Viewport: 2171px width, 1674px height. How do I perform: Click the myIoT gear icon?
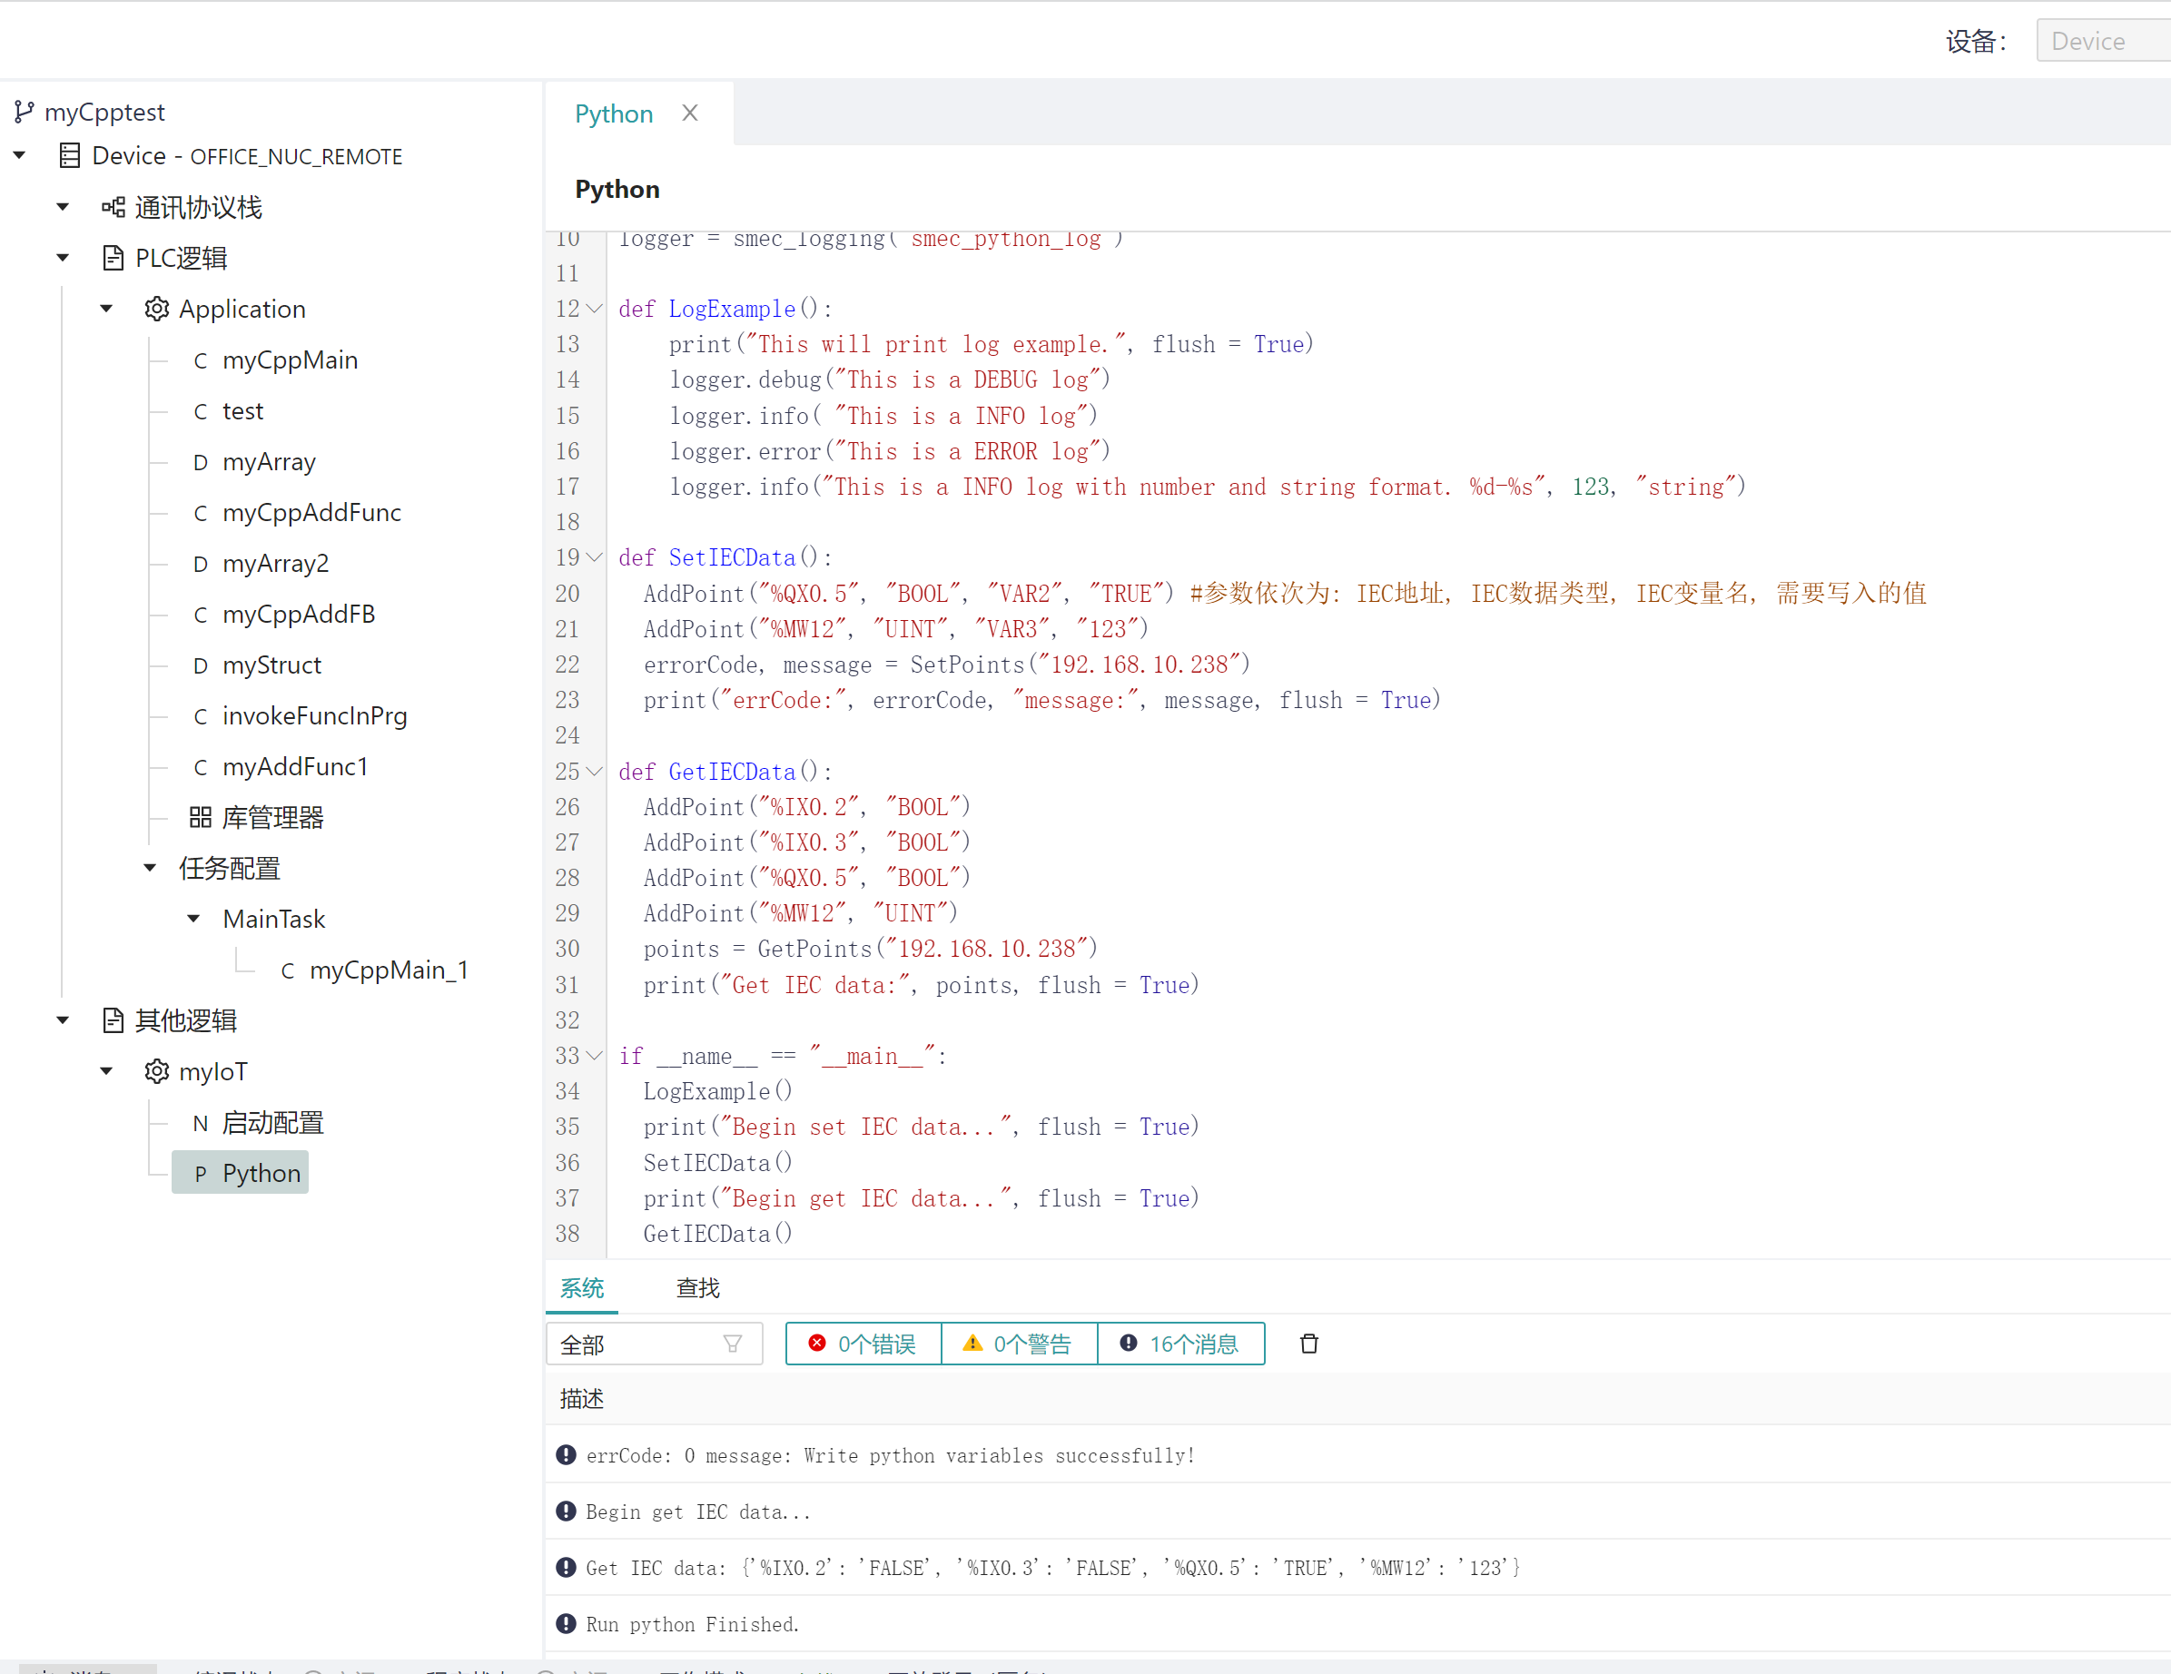pos(157,1071)
